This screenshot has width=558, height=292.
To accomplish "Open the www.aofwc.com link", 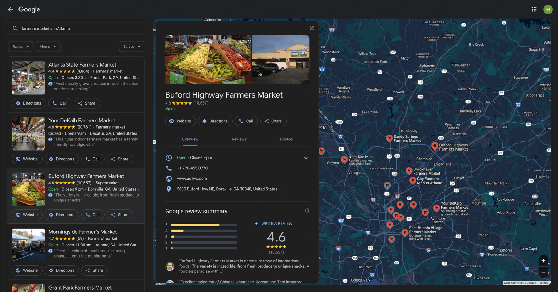I will 192,178.
